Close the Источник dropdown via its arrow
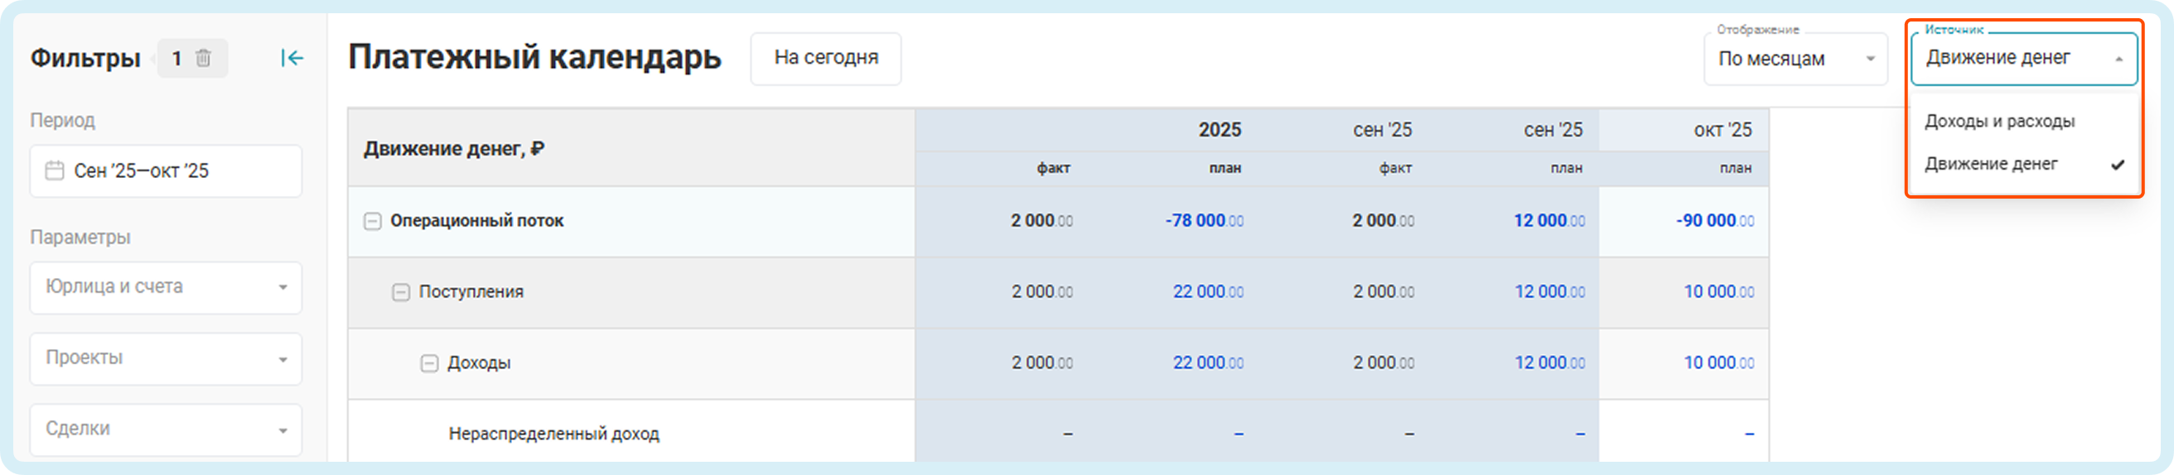This screenshot has height=475, width=2174. (2118, 59)
